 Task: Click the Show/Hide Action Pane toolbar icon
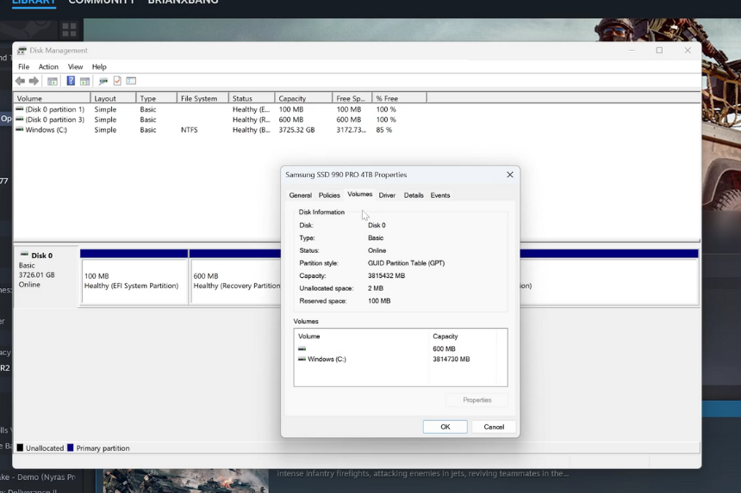[84, 81]
